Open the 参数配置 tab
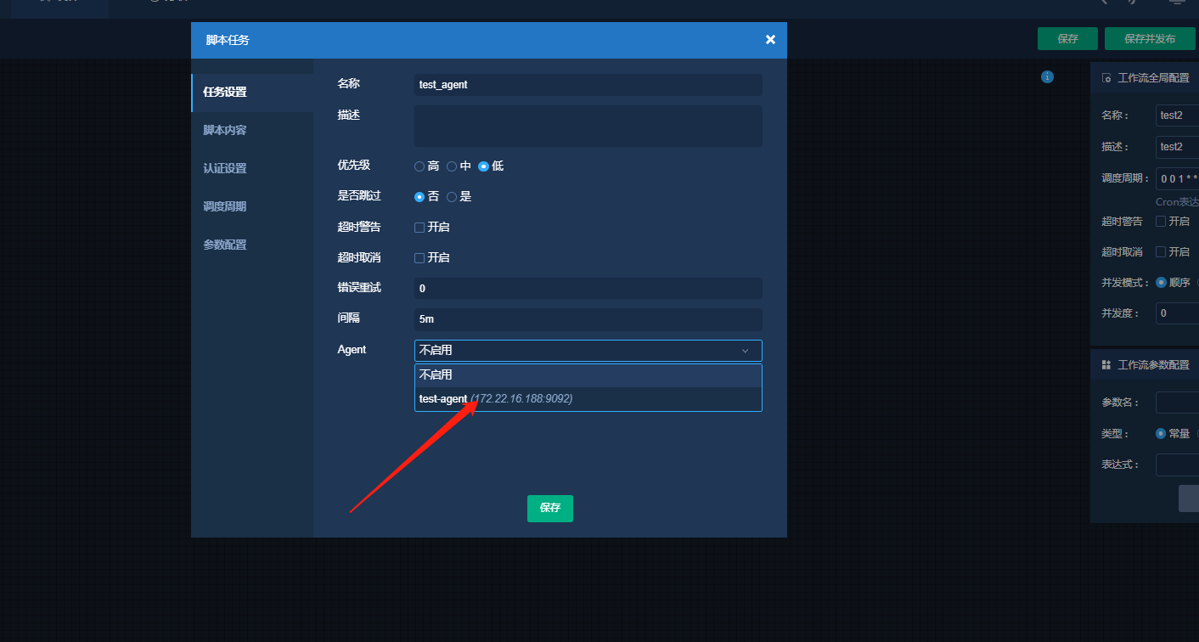The width and height of the screenshot is (1199, 642). [225, 245]
